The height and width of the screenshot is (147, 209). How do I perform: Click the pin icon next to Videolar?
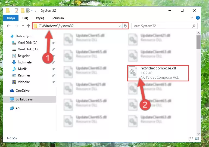coord(54,82)
